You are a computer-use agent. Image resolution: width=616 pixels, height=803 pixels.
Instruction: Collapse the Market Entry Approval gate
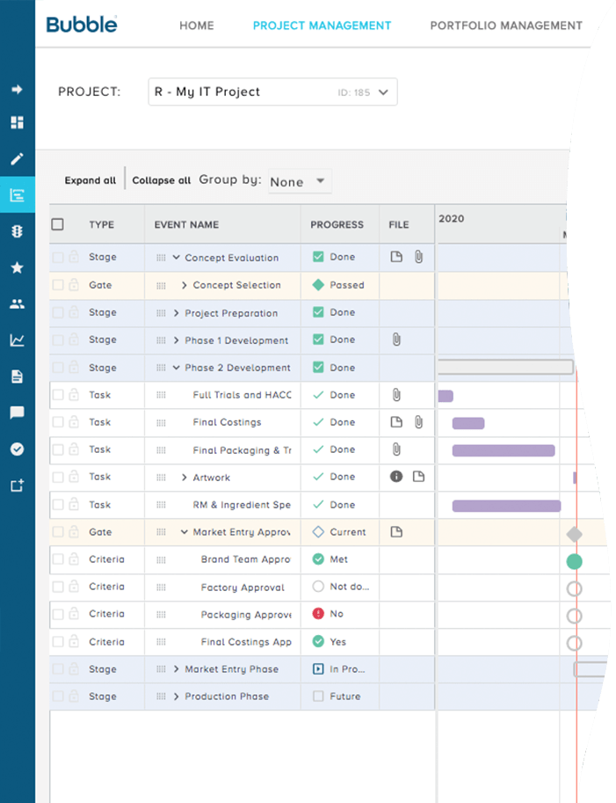point(185,532)
